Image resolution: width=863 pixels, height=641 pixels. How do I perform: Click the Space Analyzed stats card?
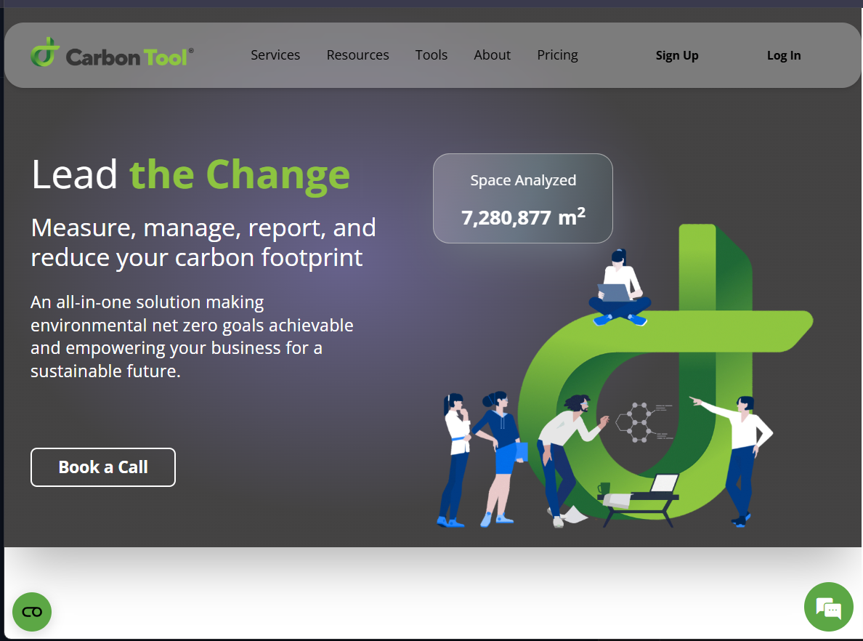(523, 198)
